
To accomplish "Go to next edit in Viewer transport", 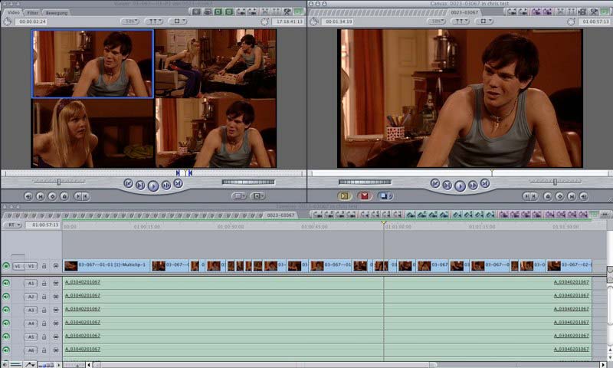I will pos(179,183).
